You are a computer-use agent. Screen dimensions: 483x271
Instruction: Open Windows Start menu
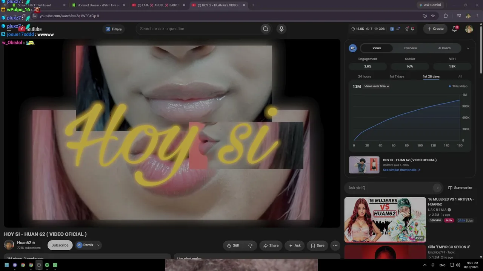pyautogui.click(x=7, y=265)
